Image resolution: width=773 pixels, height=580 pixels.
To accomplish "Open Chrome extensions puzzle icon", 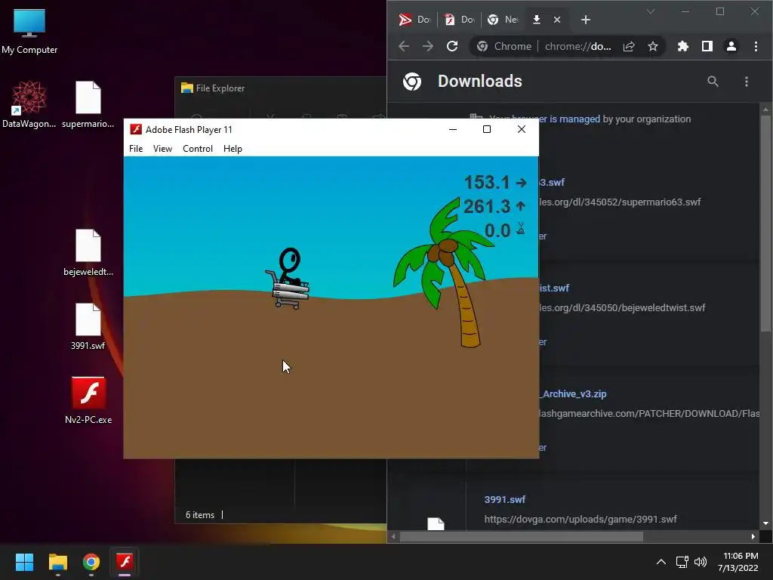I will 682,46.
